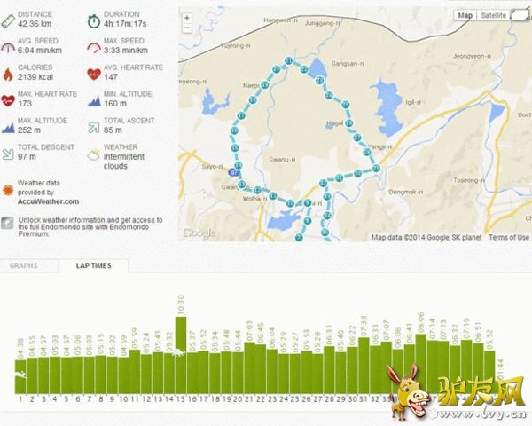Select the Lap Times tab
Image resolution: width=532 pixels, height=426 pixels.
93,265
